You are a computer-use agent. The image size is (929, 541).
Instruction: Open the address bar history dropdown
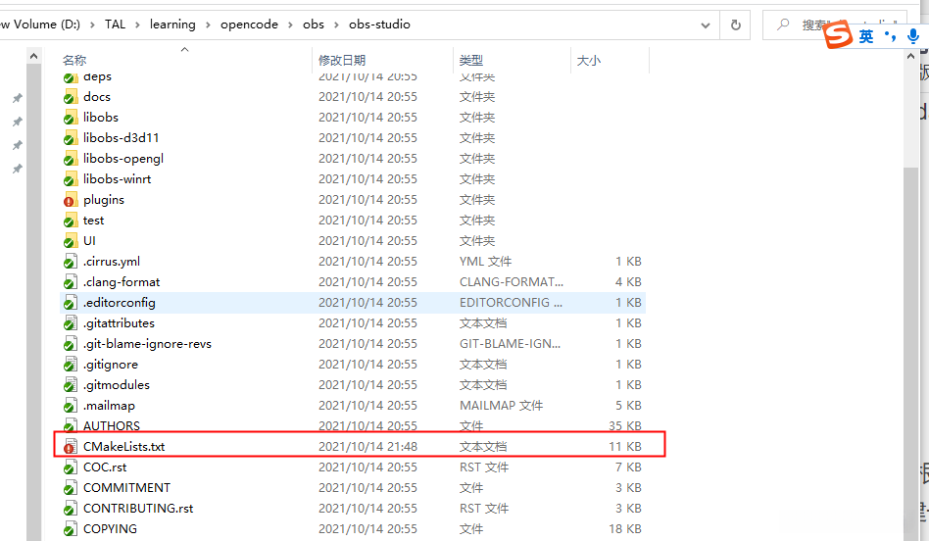click(705, 25)
